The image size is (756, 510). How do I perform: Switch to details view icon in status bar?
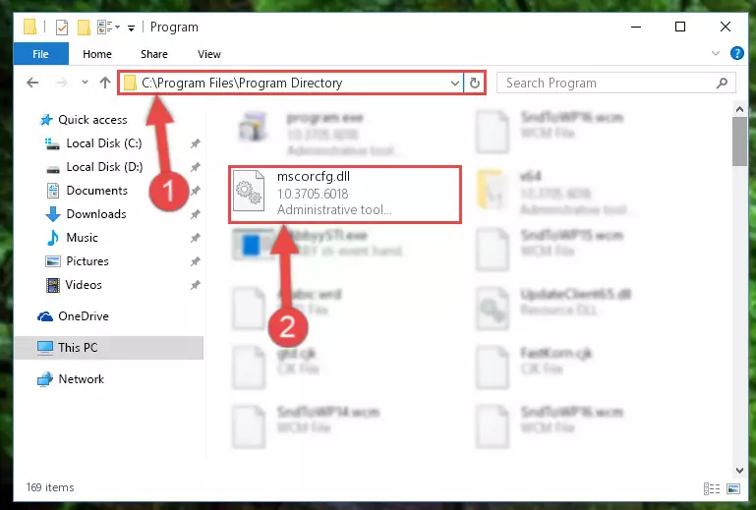pyautogui.click(x=712, y=488)
